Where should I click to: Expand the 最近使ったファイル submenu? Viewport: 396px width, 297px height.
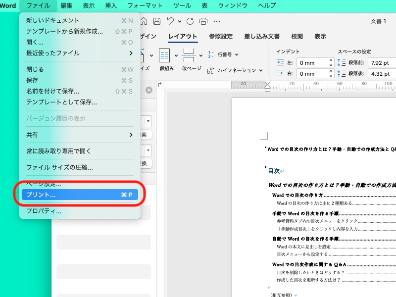coord(79,53)
